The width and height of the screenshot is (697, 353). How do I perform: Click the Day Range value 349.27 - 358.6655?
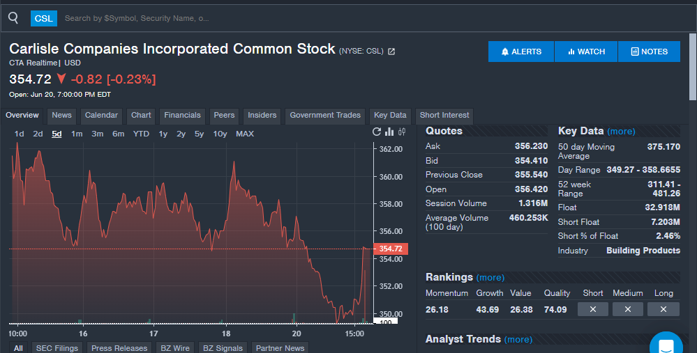coord(643,170)
